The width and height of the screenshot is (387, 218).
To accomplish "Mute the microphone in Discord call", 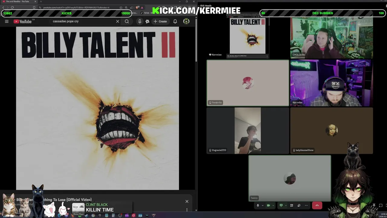I will [258, 205].
